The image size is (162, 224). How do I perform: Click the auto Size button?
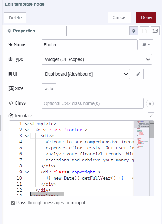pos(49,89)
